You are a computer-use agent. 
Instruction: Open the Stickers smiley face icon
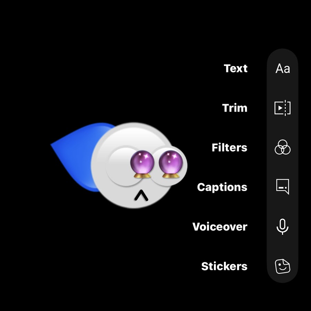click(283, 266)
